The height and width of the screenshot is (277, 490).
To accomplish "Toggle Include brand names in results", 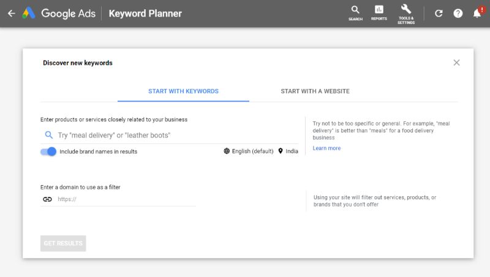I will pyautogui.click(x=48, y=151).
